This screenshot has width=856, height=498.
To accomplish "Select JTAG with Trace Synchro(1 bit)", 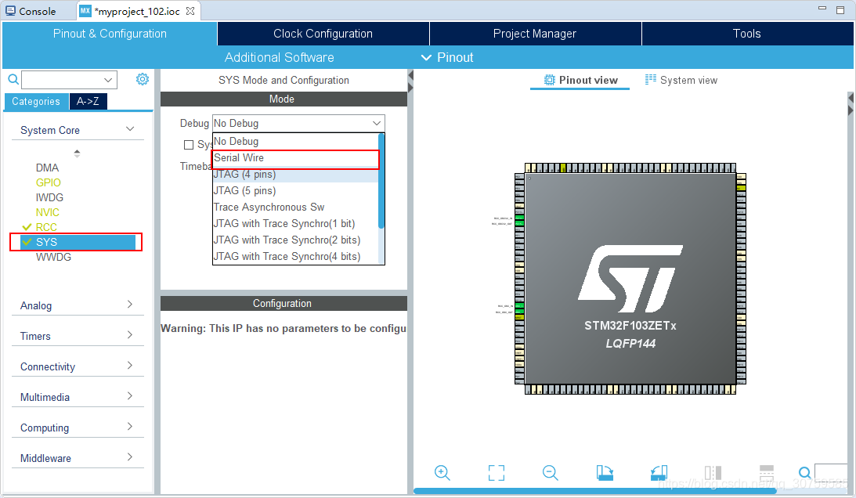I will (x=295, y=223).
